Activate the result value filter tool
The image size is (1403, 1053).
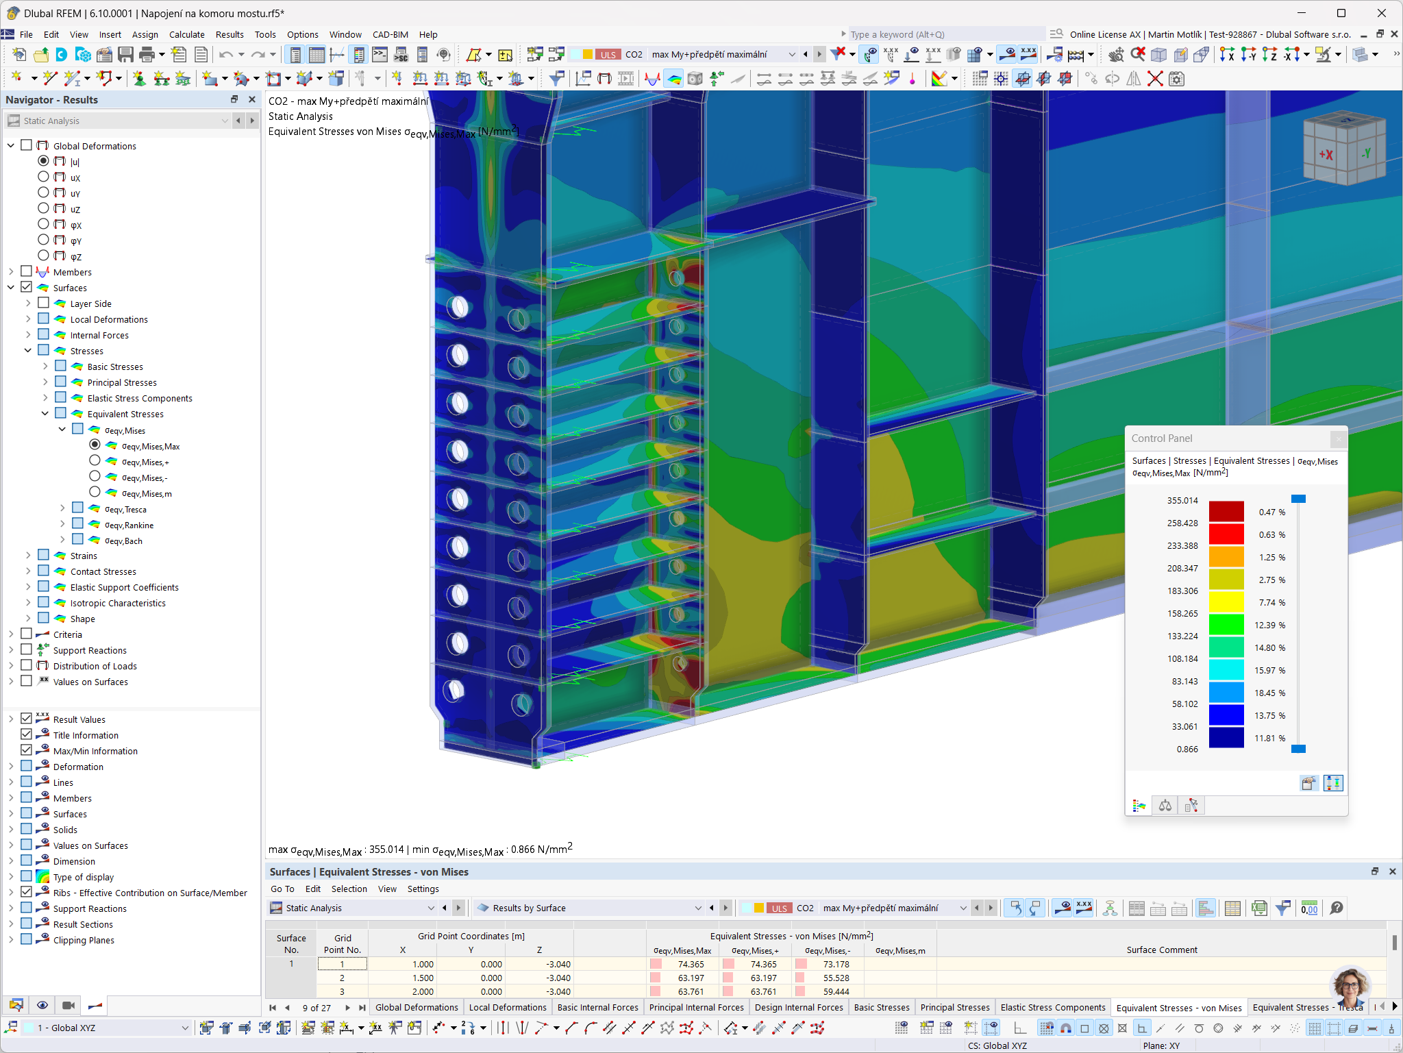1283,908
